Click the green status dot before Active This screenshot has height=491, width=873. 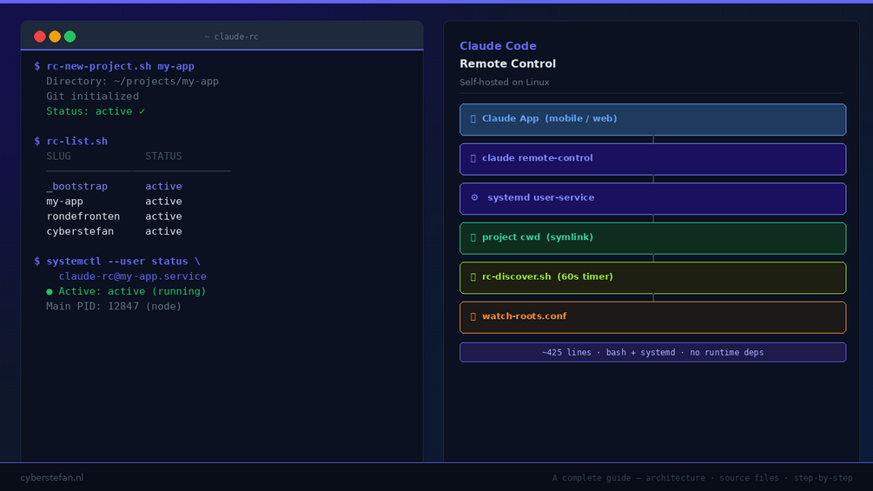tap(50, 292)
